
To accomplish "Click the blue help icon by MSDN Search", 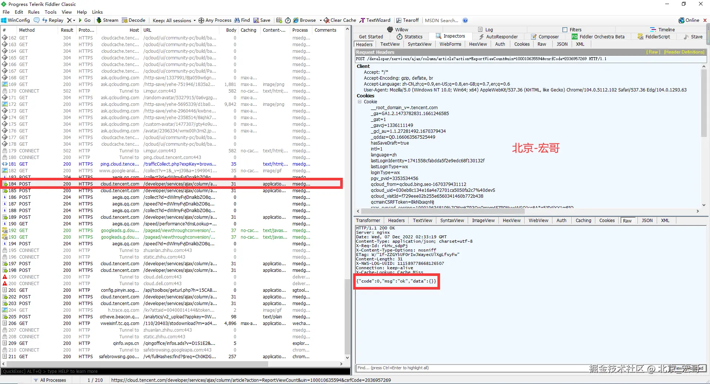I will (x=465, y=20).
